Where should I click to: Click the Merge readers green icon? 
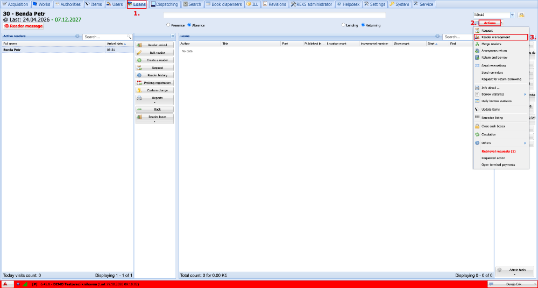(477, 44)
